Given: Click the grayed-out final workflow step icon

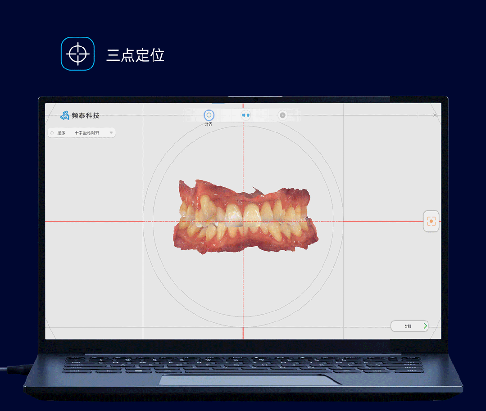Looking at the screenshot, I should [x=282, y=115].
